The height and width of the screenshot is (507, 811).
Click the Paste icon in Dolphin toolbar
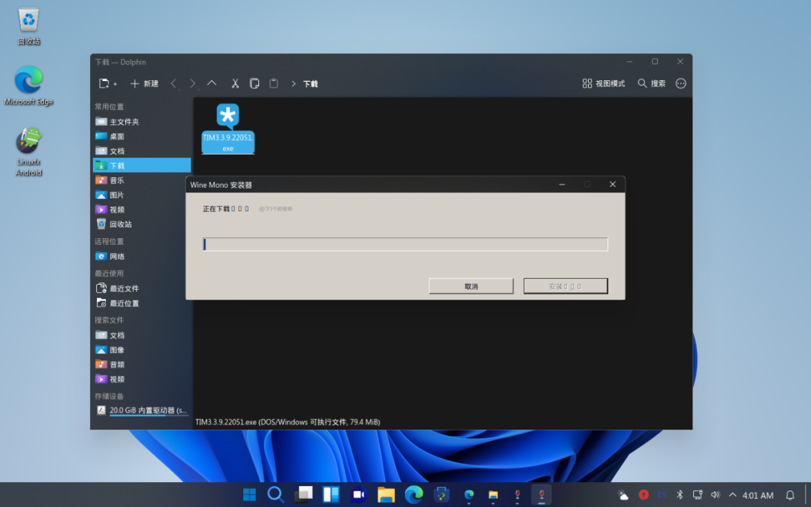point(273,83)
